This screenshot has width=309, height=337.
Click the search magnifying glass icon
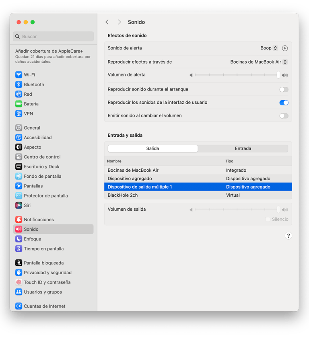click(x=17, y=37)
